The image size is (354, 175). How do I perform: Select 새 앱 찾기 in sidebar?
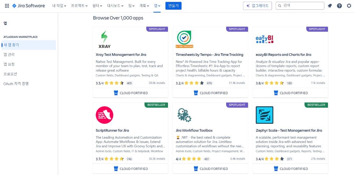point(29,45)
